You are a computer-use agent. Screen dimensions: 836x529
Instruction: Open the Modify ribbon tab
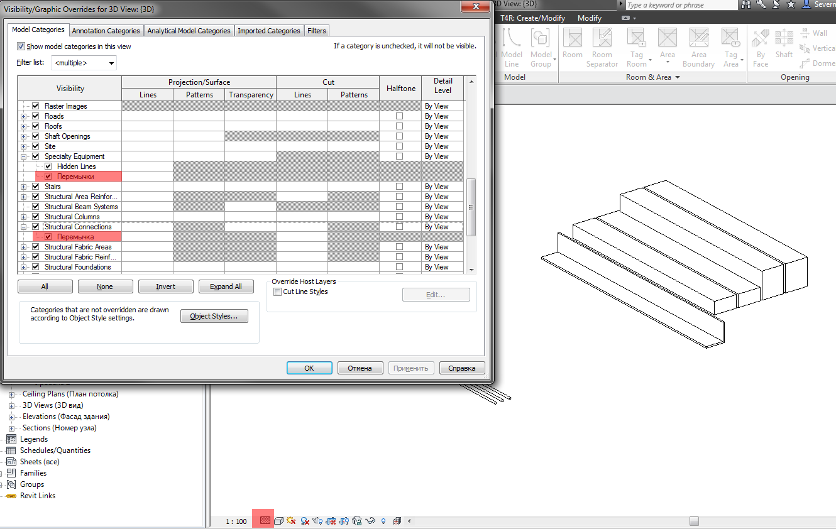point(589,18)
